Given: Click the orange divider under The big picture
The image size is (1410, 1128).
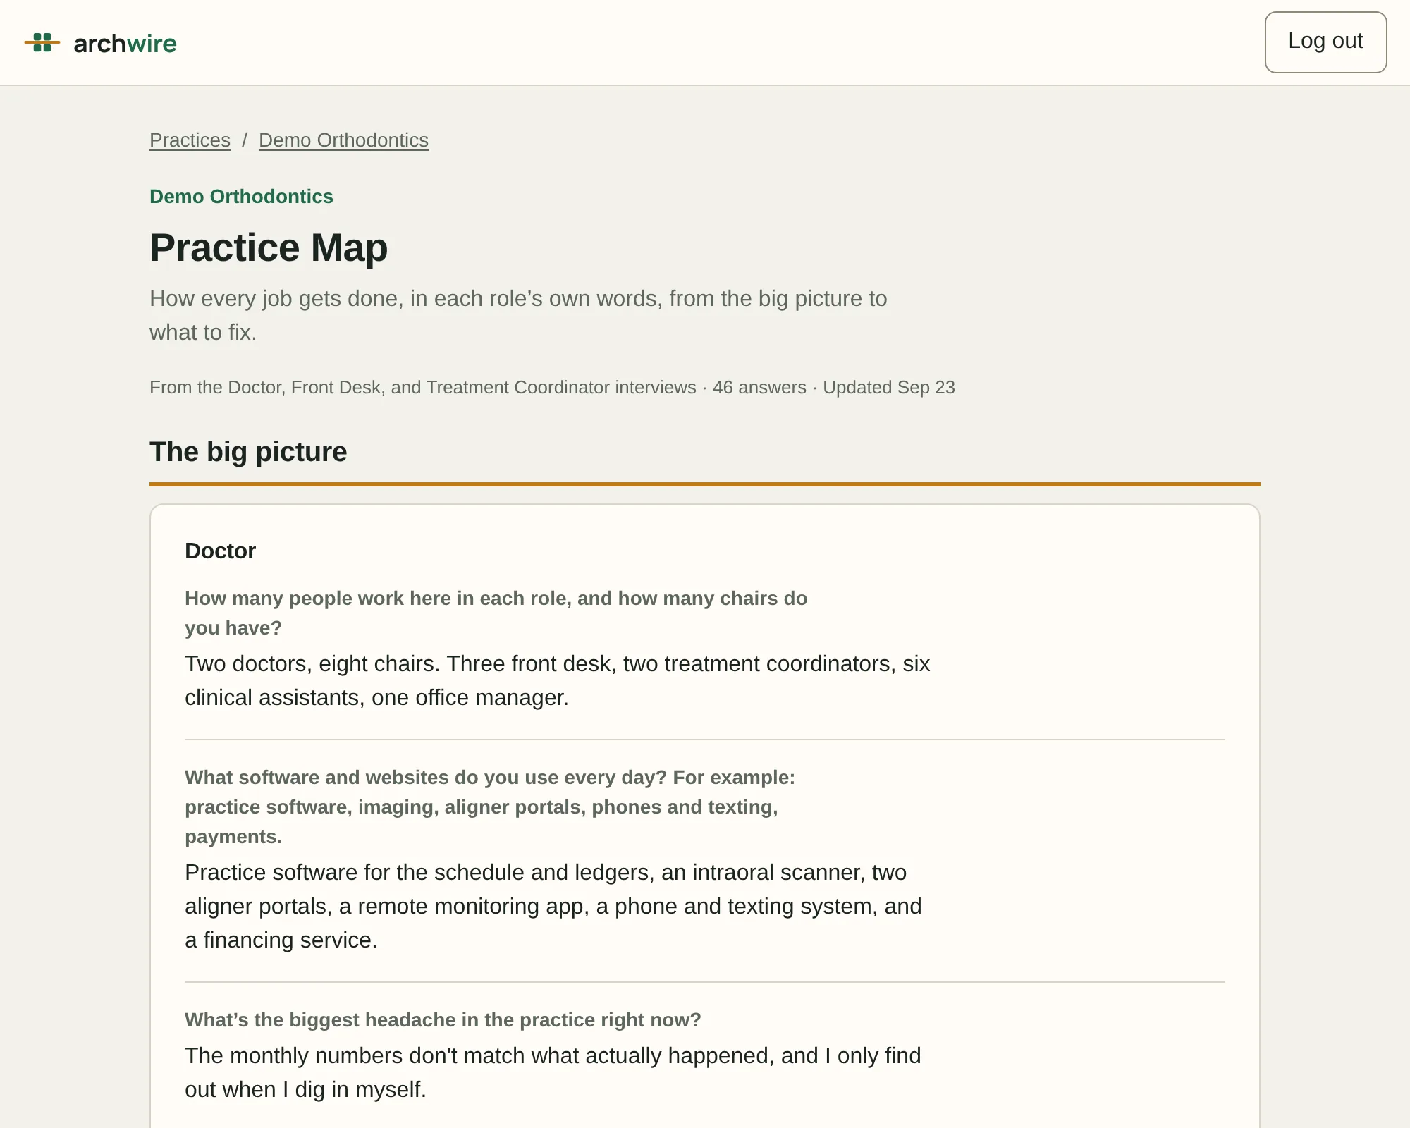Looking at the screenshot, I should (705, 484).
